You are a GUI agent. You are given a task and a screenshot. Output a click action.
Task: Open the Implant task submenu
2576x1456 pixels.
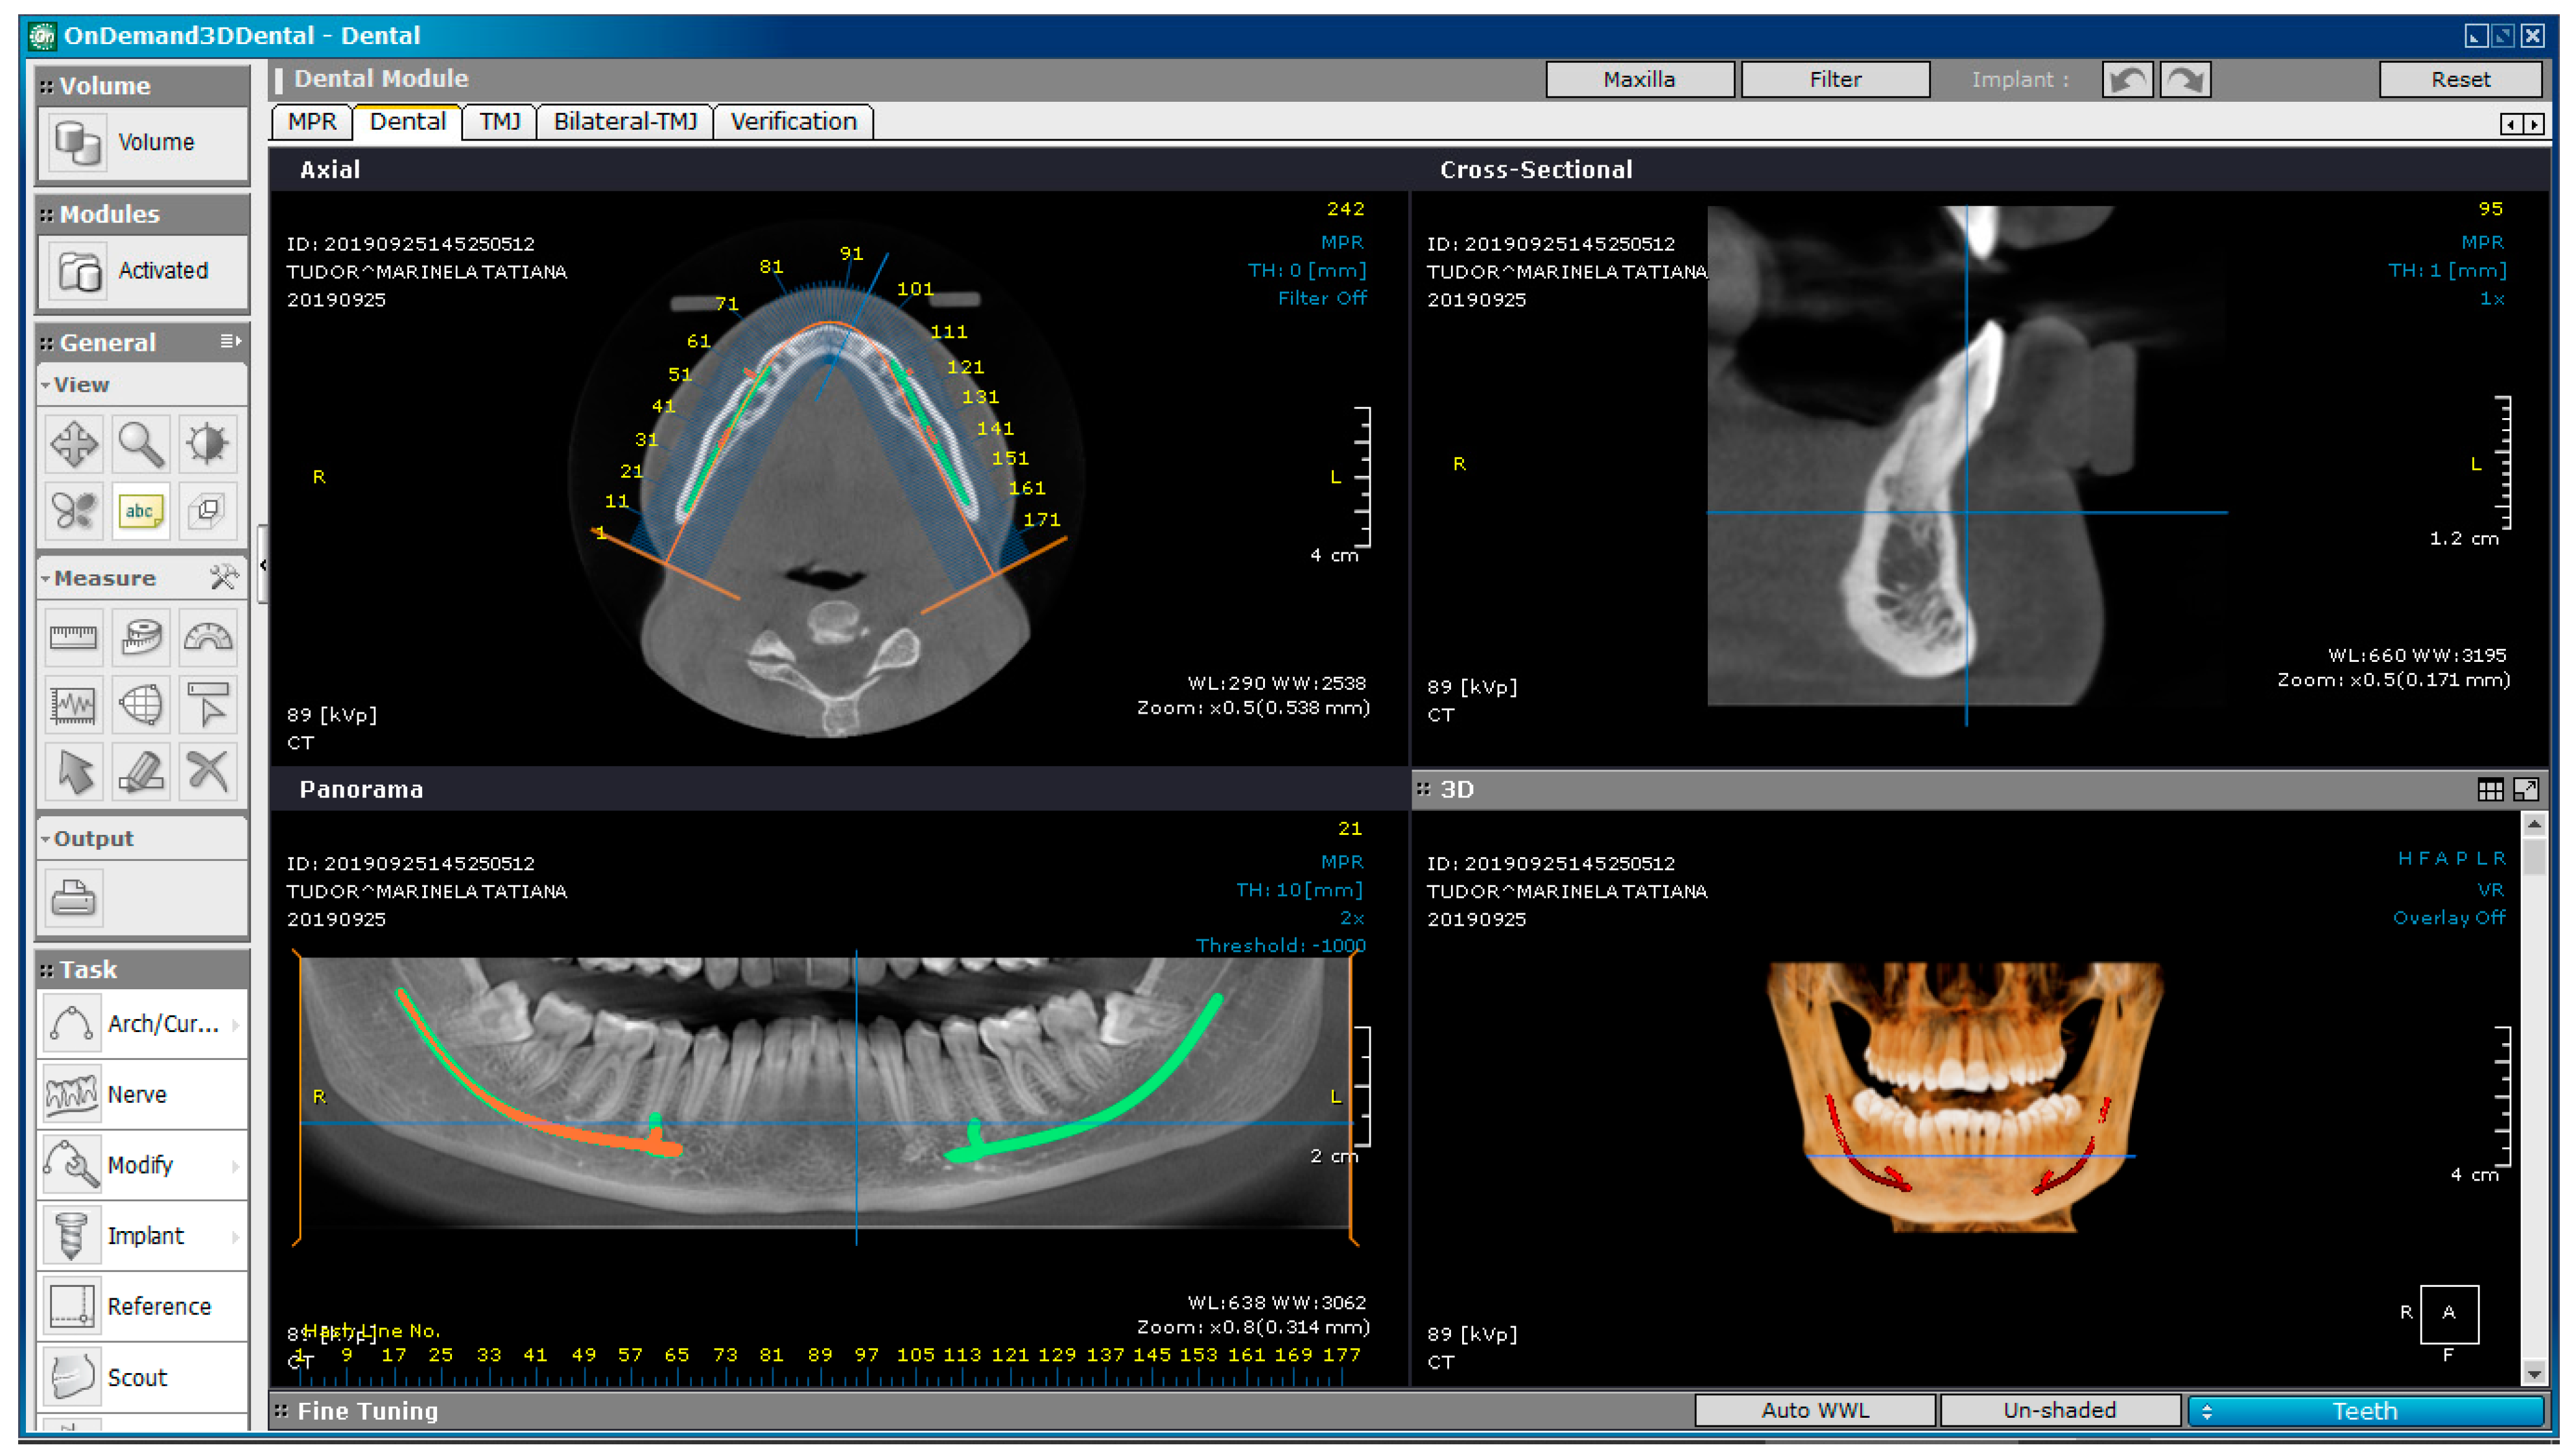(143, 1236)
